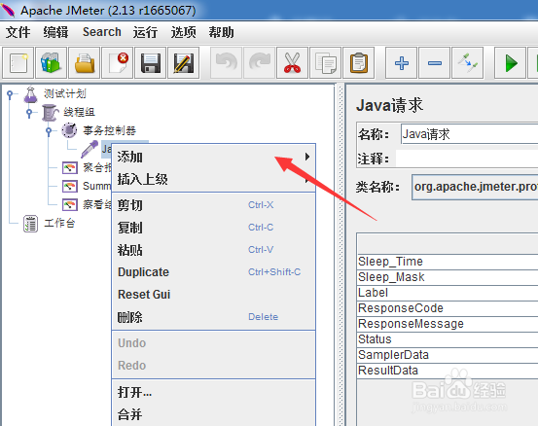
Task: Save the test plan with the floppy icon
Action: [x=151, y=63]
